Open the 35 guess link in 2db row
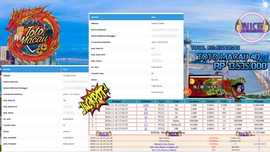 146,129
